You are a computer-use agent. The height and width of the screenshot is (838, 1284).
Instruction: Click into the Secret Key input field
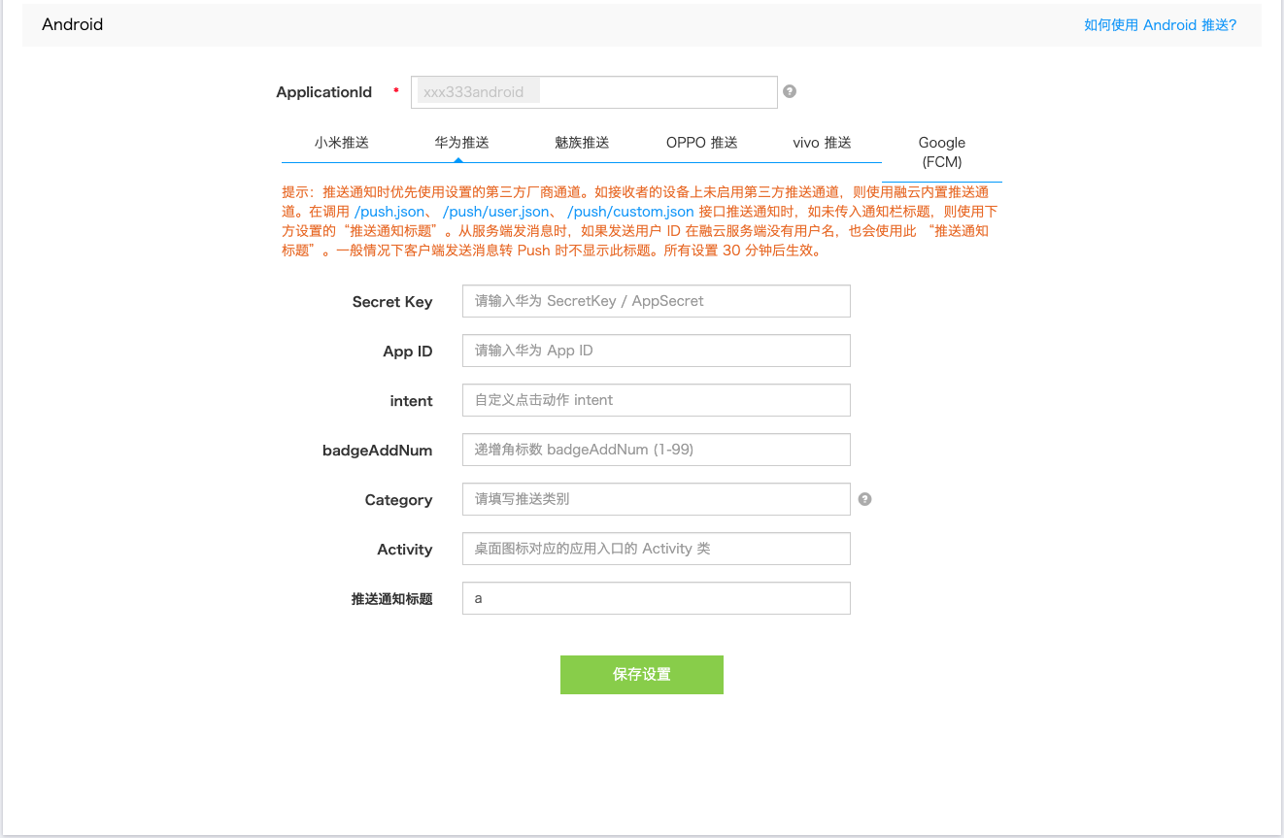[657, 301]
